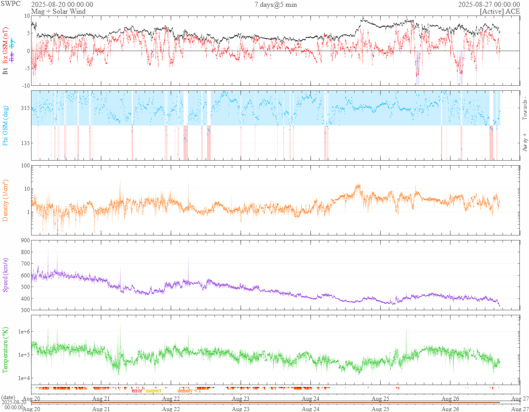Viewport: 529px width, 412px height.
Task: Click the '(date)' axis label
Action: (x=8, y=398)
